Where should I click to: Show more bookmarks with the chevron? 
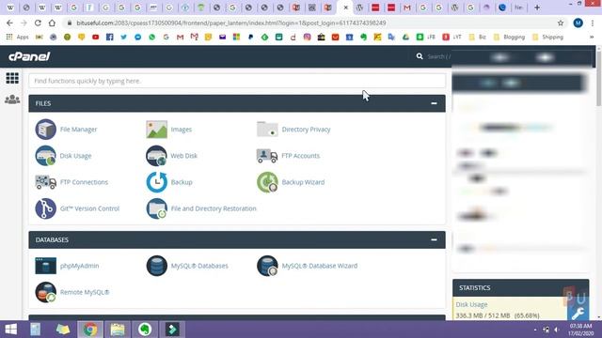click(592, 38)
